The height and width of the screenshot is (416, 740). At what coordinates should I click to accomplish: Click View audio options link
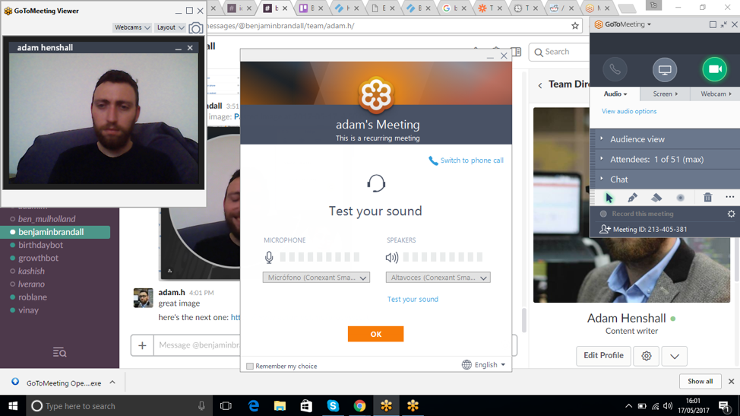pyautogui.click(x=628, y=112)
